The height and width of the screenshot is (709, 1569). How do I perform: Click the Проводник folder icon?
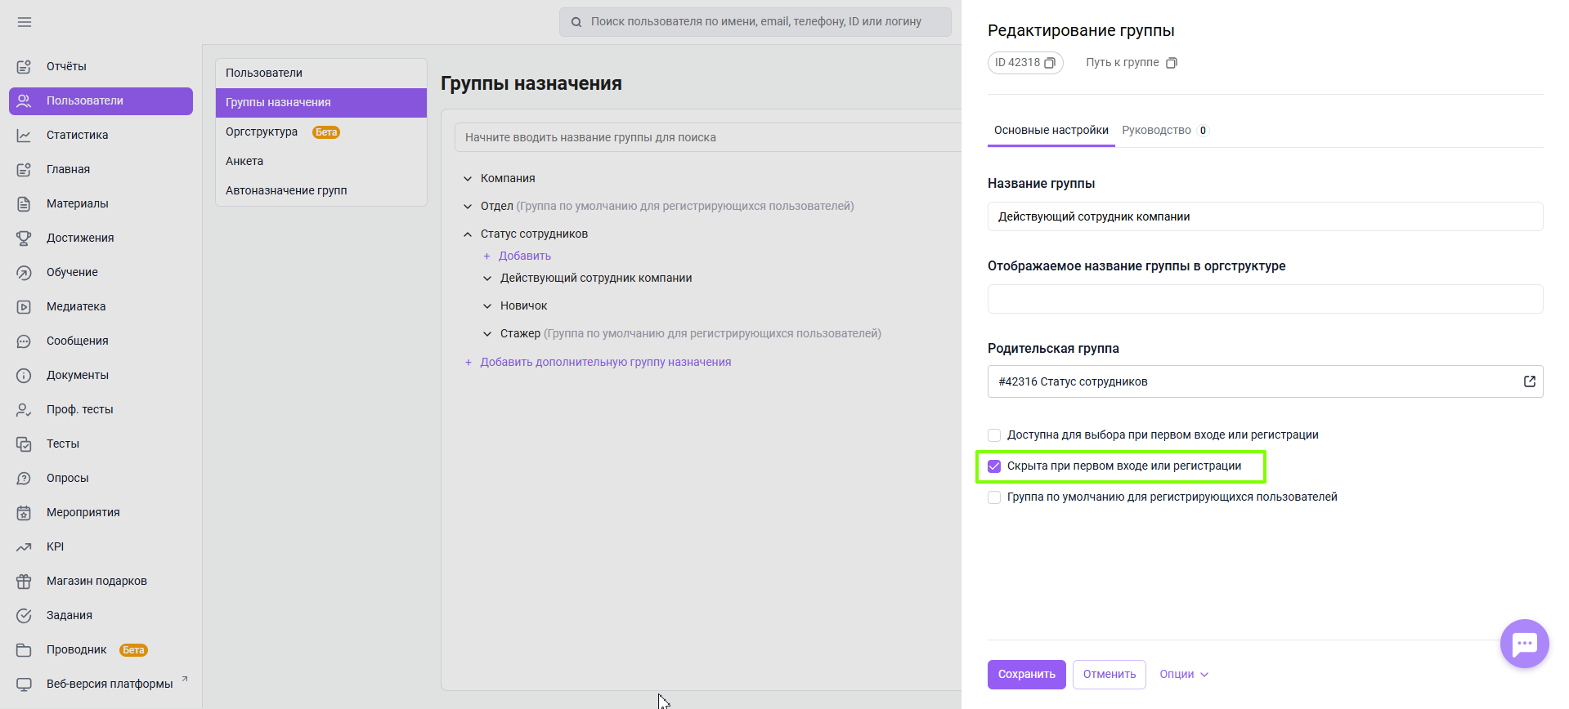click(24, 649)
